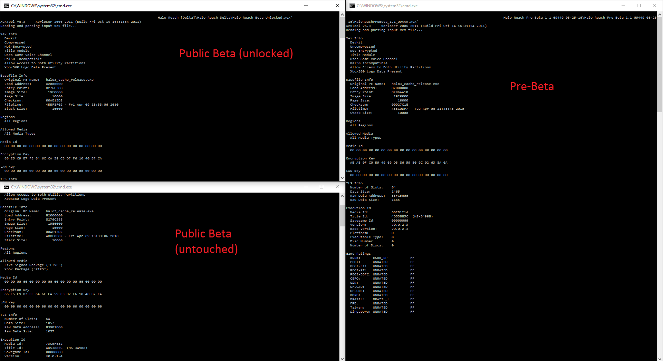Click scroll-up arrow in the lower-left cmd window
This screenshot has width=663, height=361.
point(342,196)
